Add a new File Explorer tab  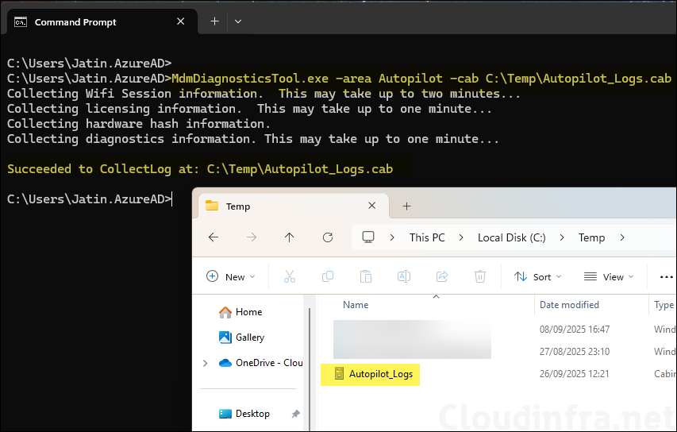(406, 206)
